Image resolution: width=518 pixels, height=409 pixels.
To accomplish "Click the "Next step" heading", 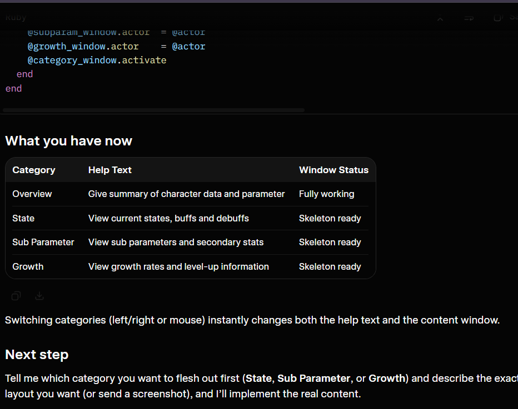I will coord(37,355).
